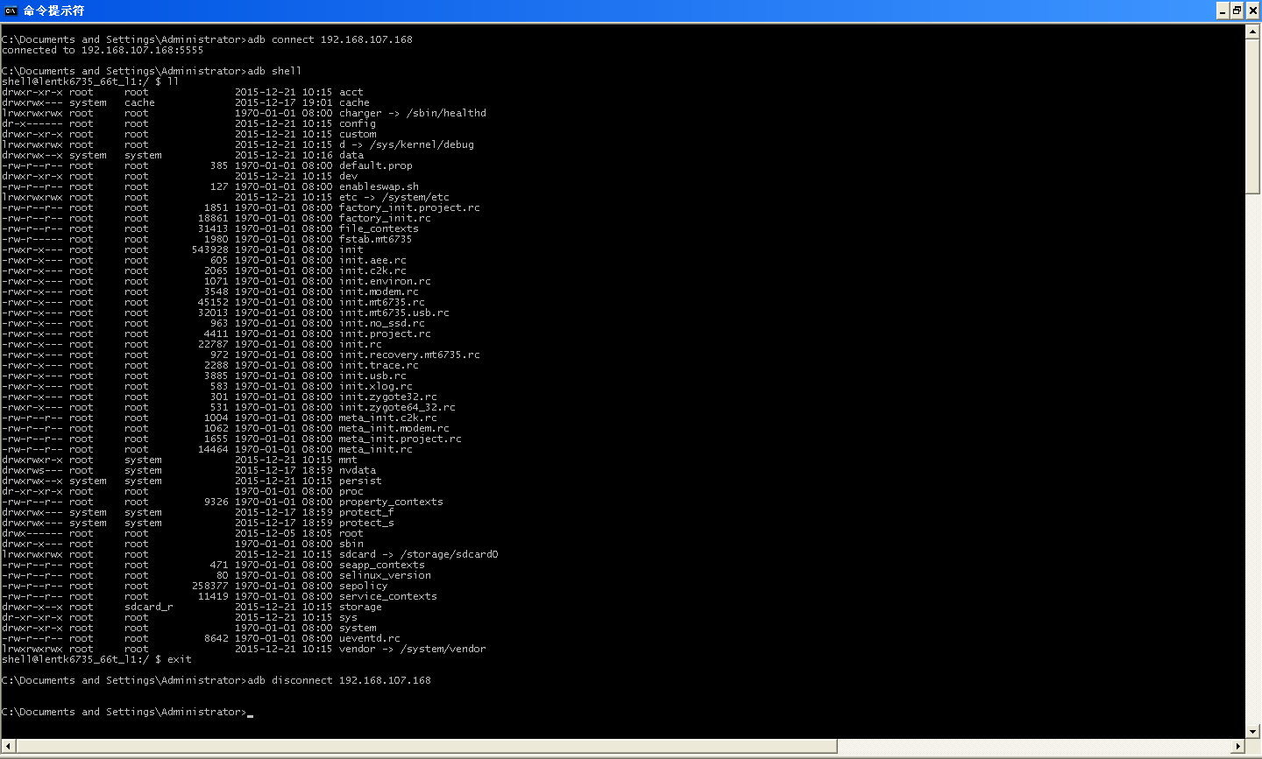Click the 'vendor -> /system/vendor' entry

pos(413,649)
